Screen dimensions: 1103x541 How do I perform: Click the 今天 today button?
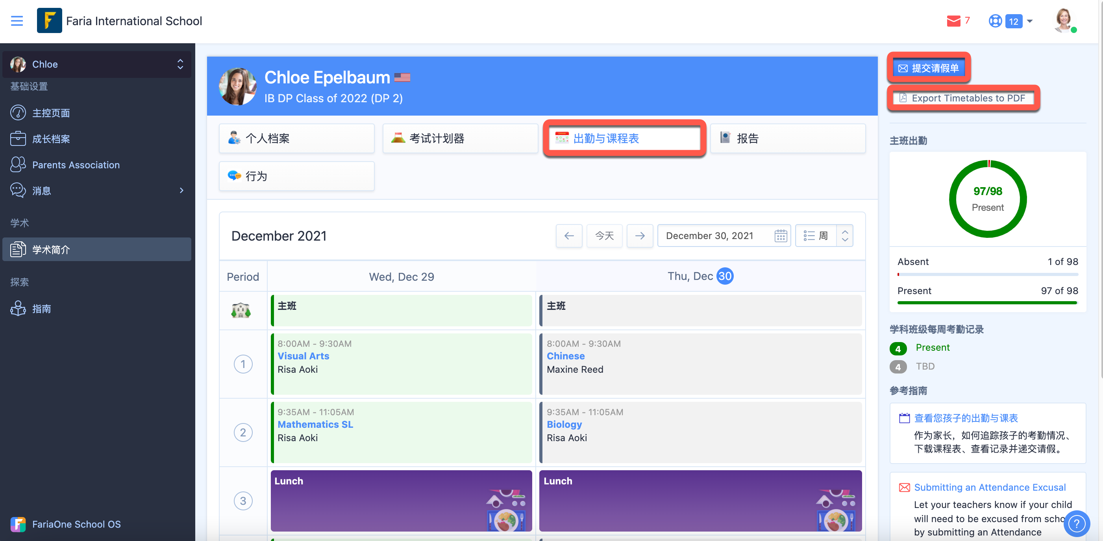pos(605,236)
